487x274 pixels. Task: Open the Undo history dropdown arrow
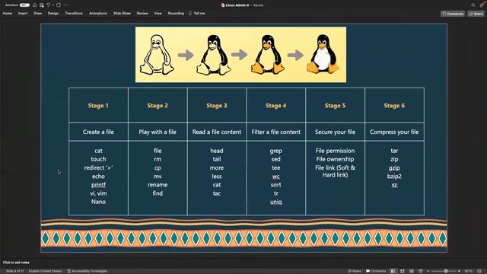coord(53,5)
